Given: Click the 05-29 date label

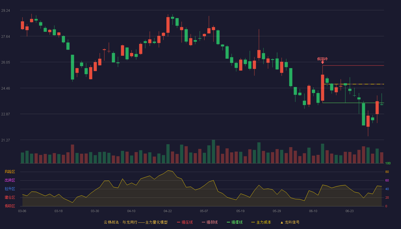Looking at the screenshot, I should point(277,211).
